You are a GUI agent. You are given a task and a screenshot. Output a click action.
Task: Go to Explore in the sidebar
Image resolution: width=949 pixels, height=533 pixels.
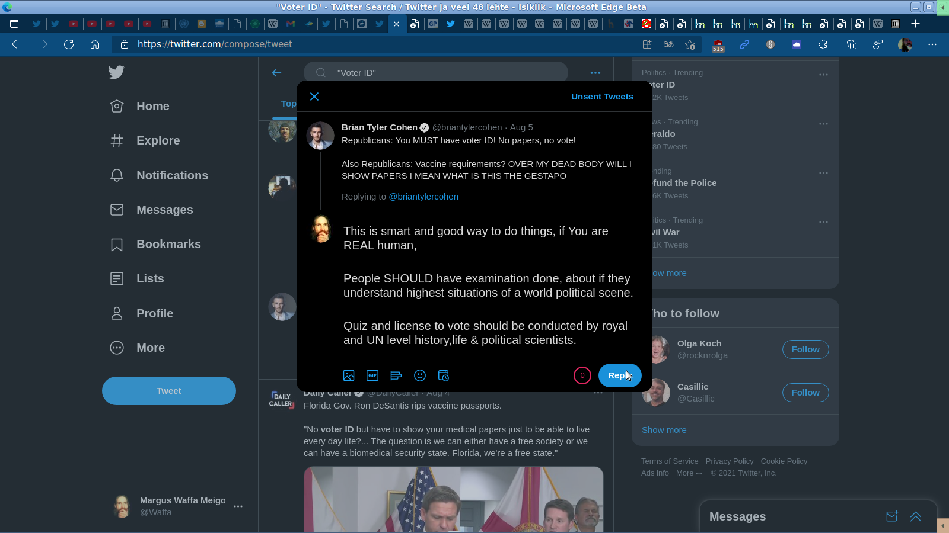pyautogui.click(x=145, y=140)
